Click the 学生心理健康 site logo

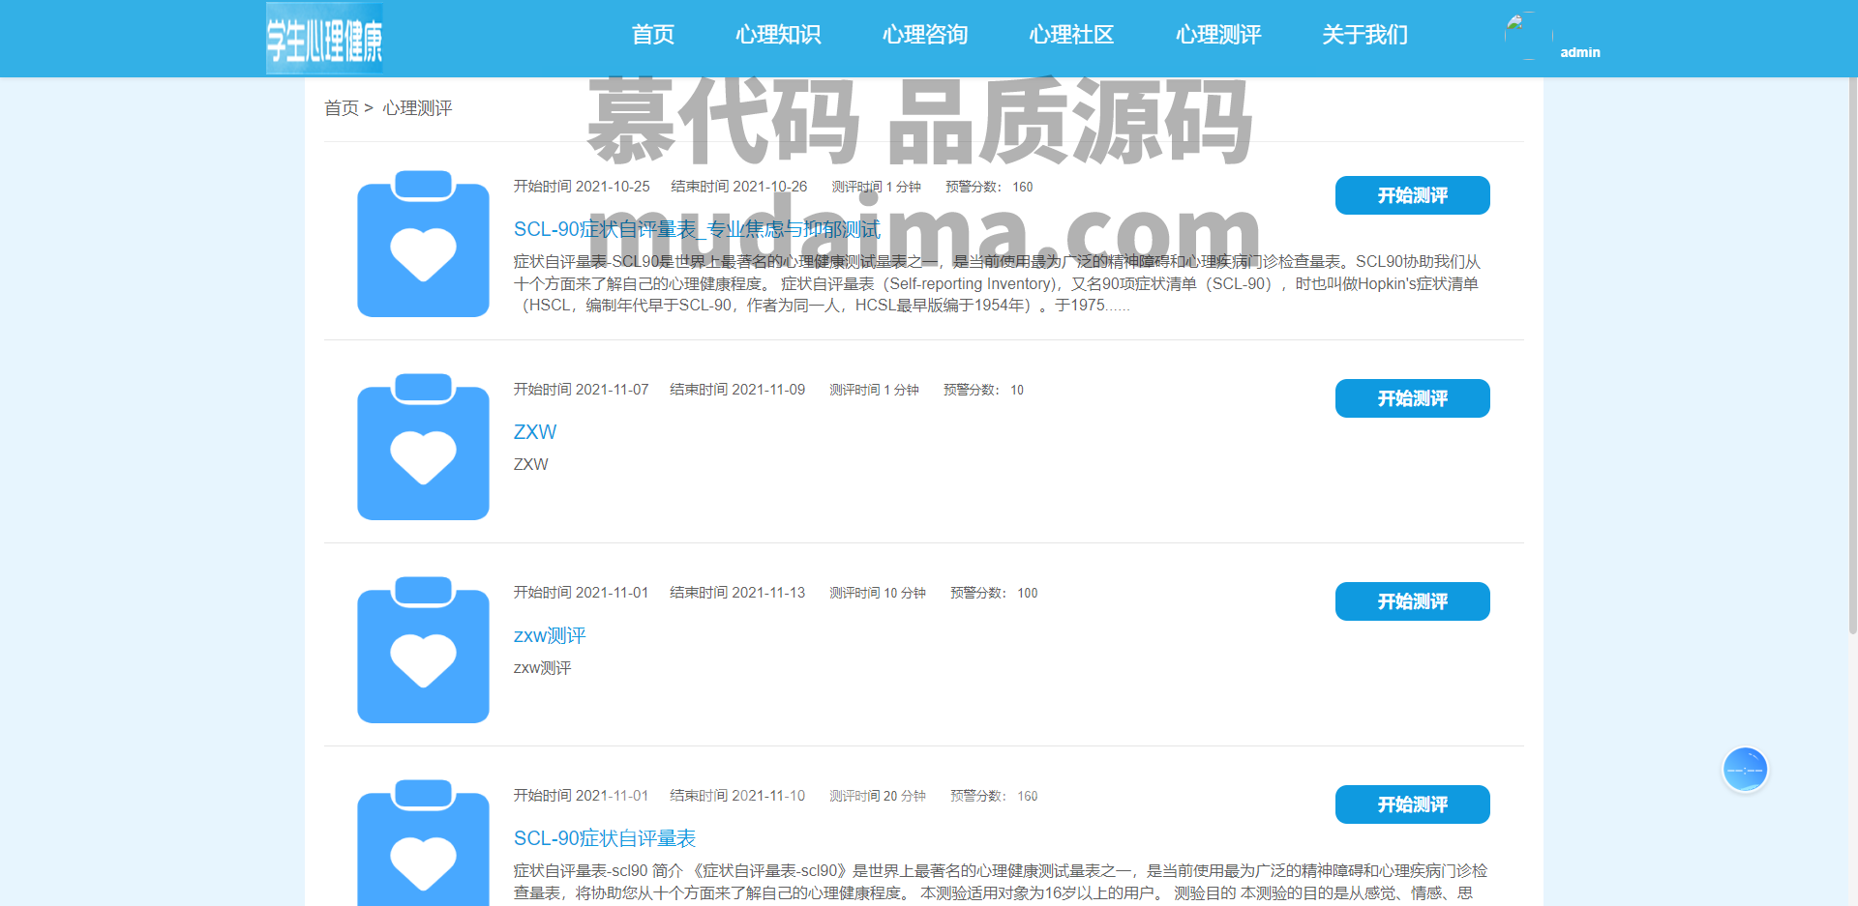[x=324, y=39]
